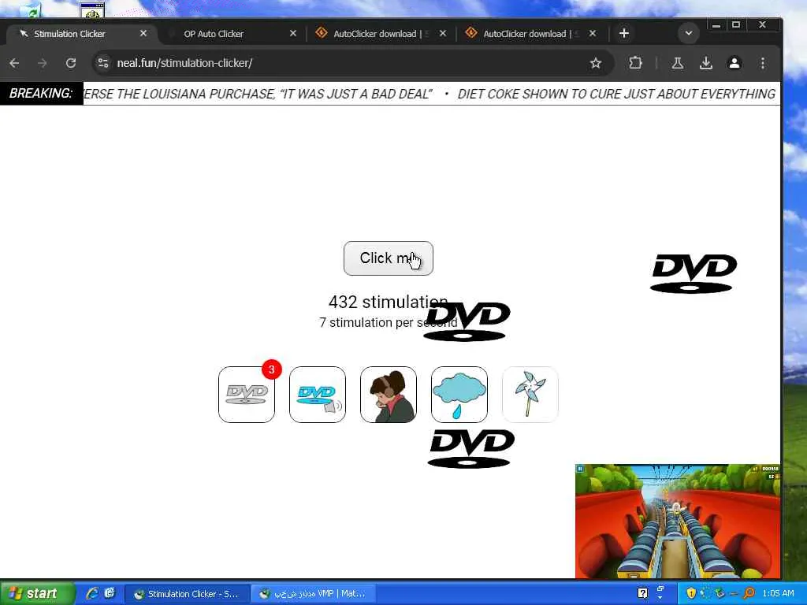Buy the girl with headphones upgrade
This screenshot has height=605, width=807.
389,395
